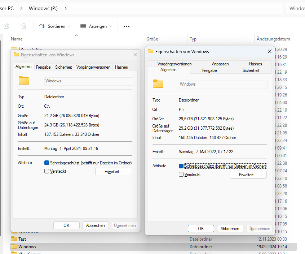Image resolution: width=305 pixels, height=254 pixels.
Task: Open Freigabe tab in right dialog
Action: click(x=209, y=70)
